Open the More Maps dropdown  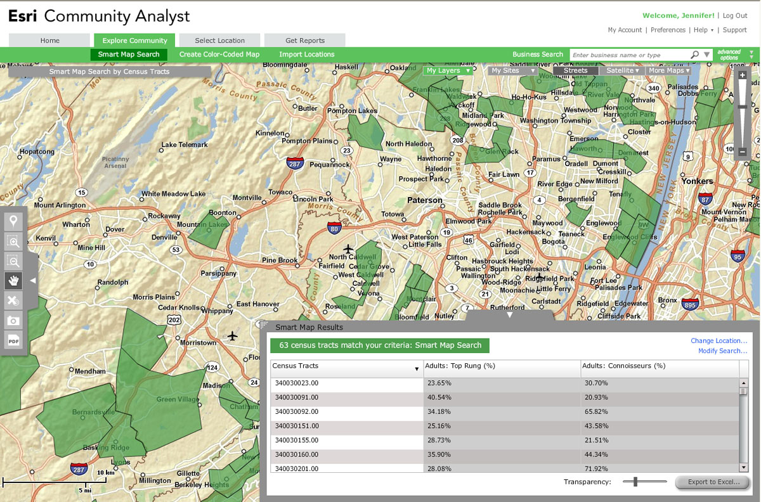[669, 70]
